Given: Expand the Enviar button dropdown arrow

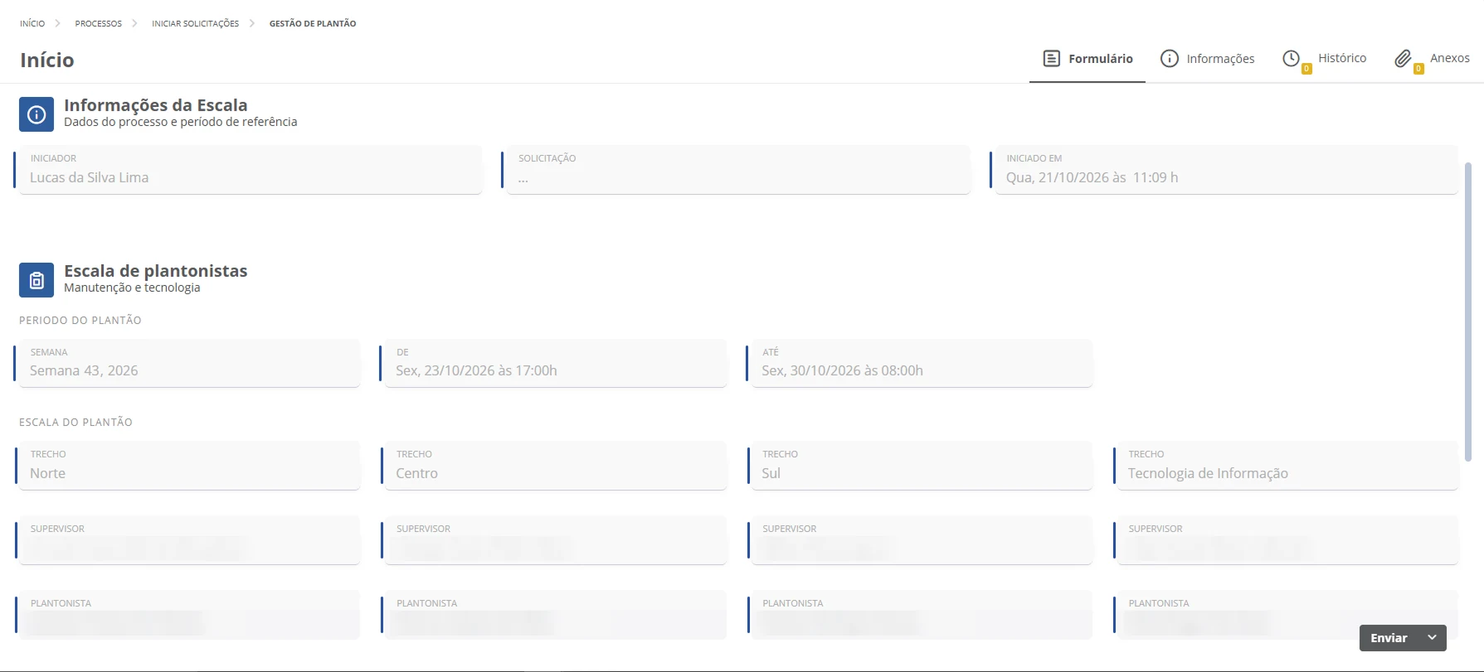Looking at the screenshot, I should point(1432,638).
